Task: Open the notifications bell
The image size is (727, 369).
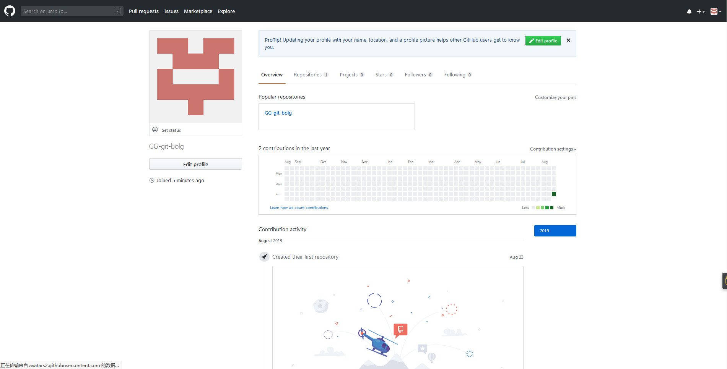Action: 689,11
